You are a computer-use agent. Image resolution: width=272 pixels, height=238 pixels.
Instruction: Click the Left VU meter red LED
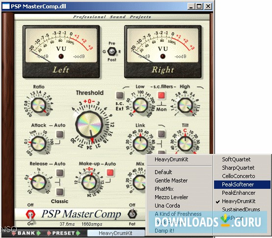tap(61, 56)
